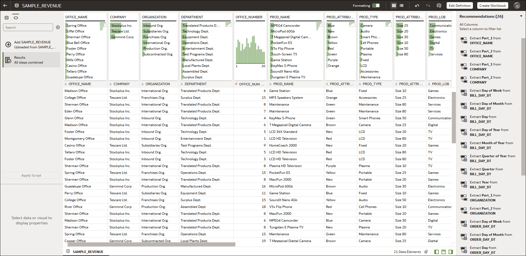This screenshot has height=256, width=526.
Task: Pause the data preview using the pause icon
Action: 439,5
